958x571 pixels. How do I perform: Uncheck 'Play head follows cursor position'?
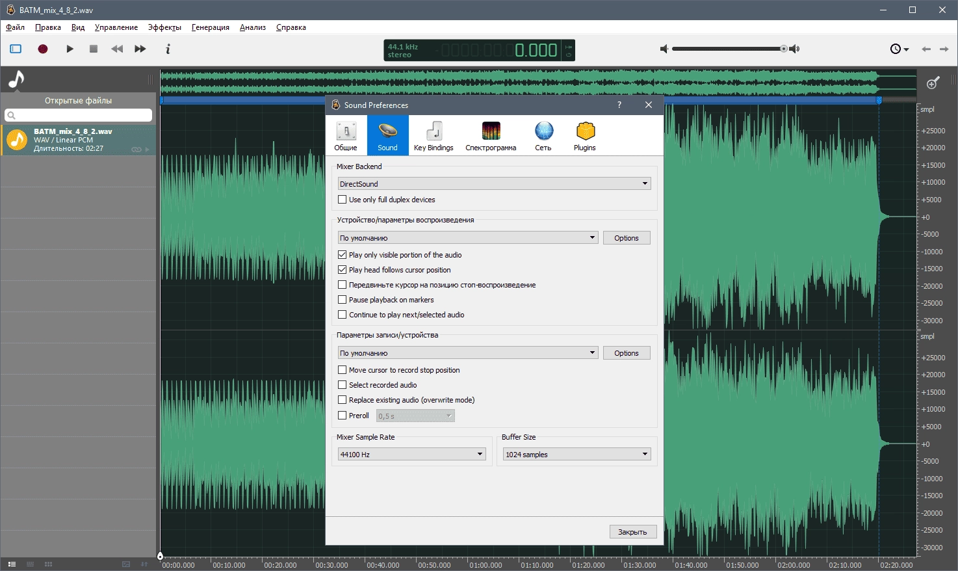coord(343,270)
